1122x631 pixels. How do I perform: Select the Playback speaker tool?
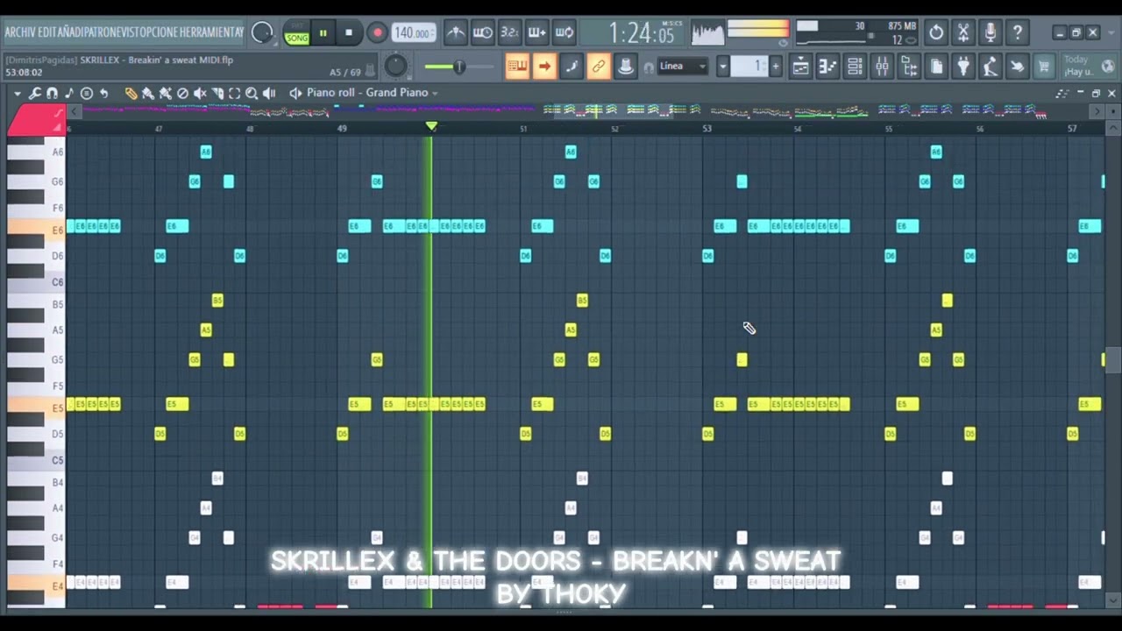(269, 93)
